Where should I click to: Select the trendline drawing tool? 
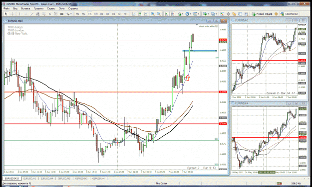31,14
